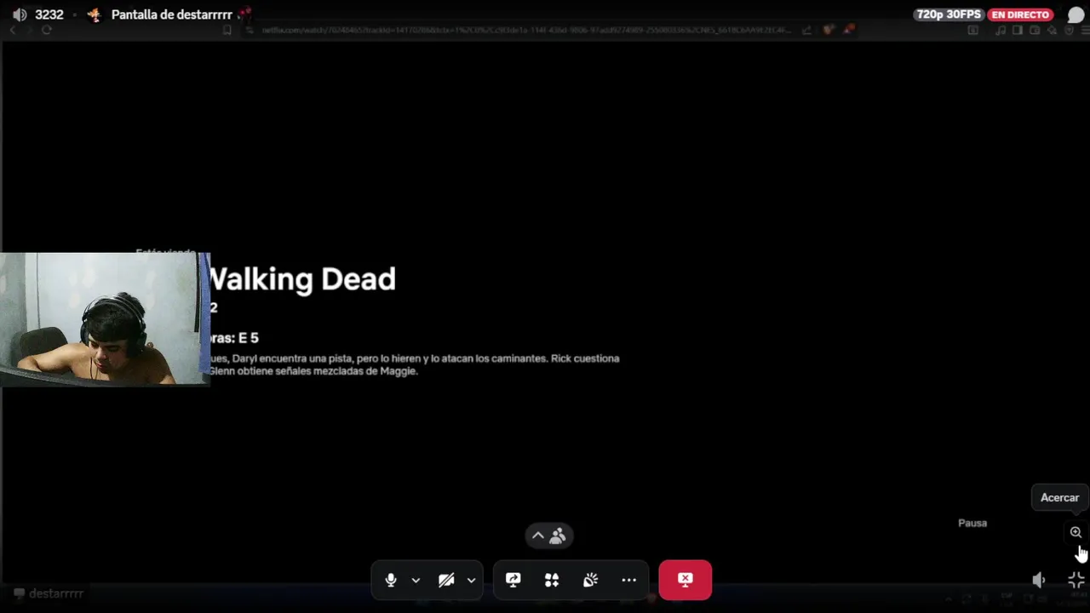Click the Walking Dead title text
The height and width of the screenshot is (613, 1090).
302,279
